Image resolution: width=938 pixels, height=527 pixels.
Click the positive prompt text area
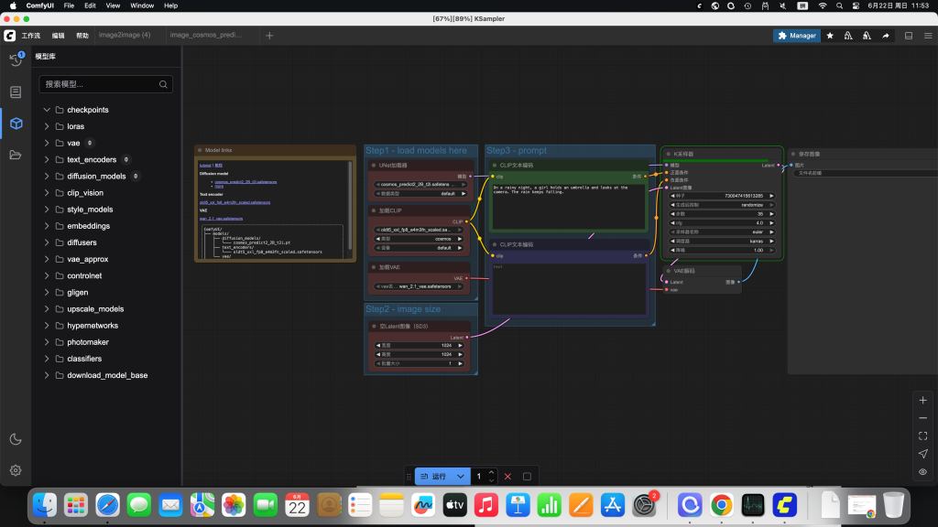point(568,206)
